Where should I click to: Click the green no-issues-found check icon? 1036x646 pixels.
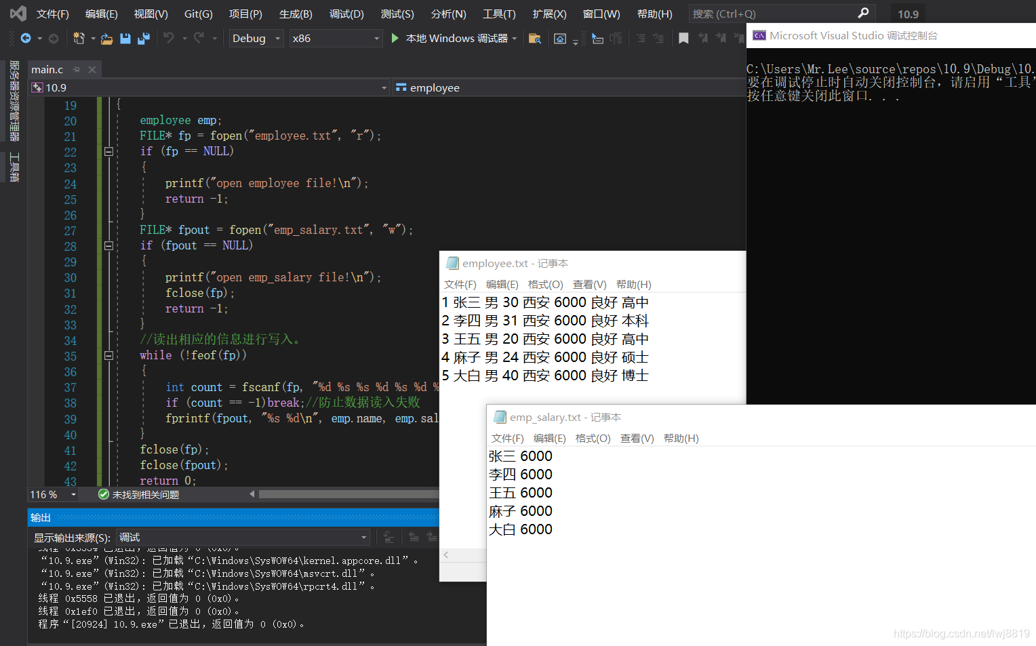point(104,495)
